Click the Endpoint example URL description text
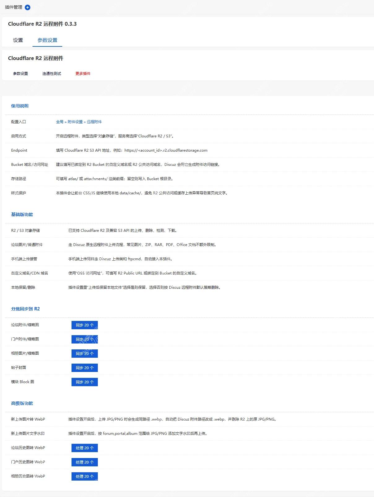Image resolution: width=374 pixels, height=497 pixels. [x=132, y=150]
